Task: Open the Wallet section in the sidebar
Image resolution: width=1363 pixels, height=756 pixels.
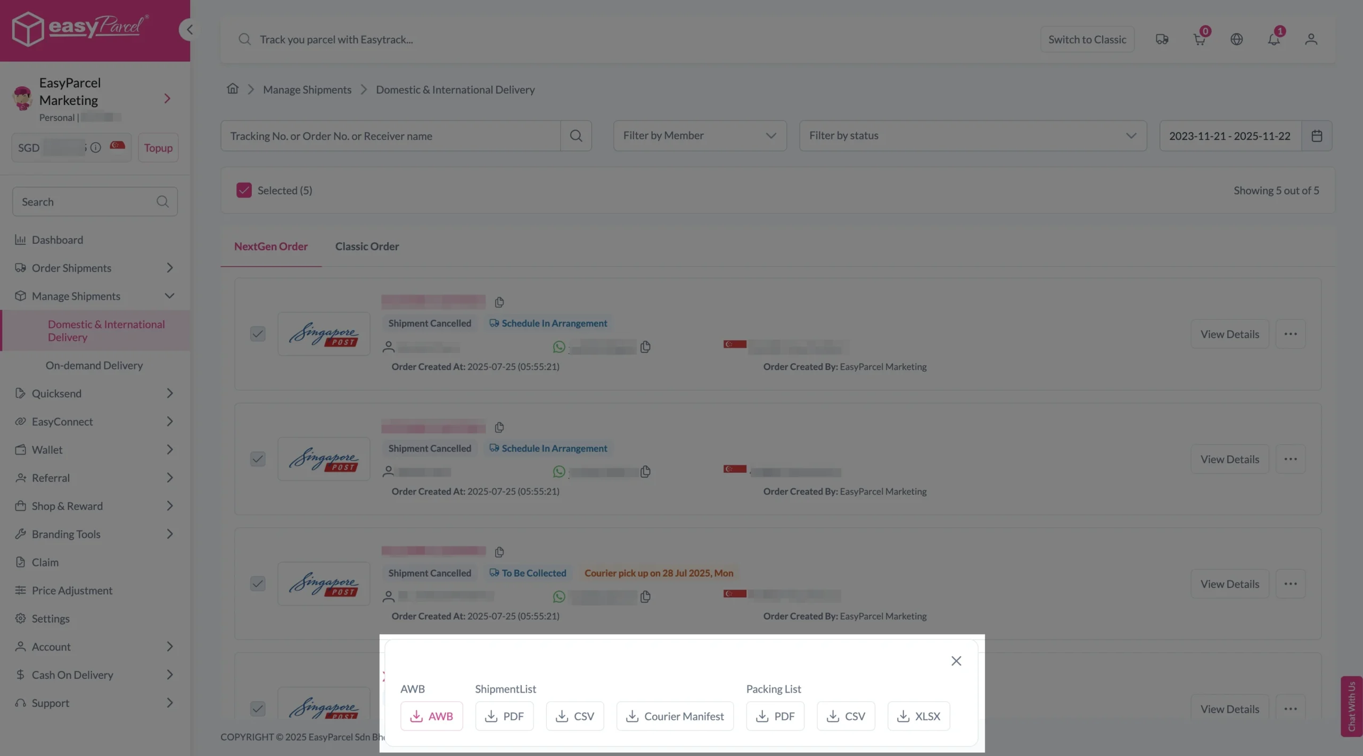Action: [47, 449]
